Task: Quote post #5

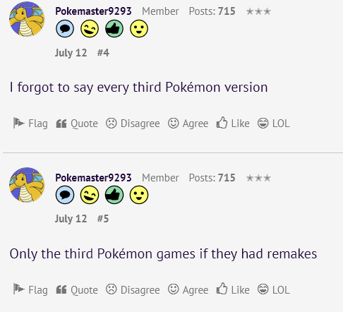Action: (x=77, y=289)
